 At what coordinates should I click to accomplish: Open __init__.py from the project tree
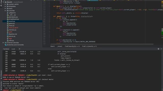12,15
